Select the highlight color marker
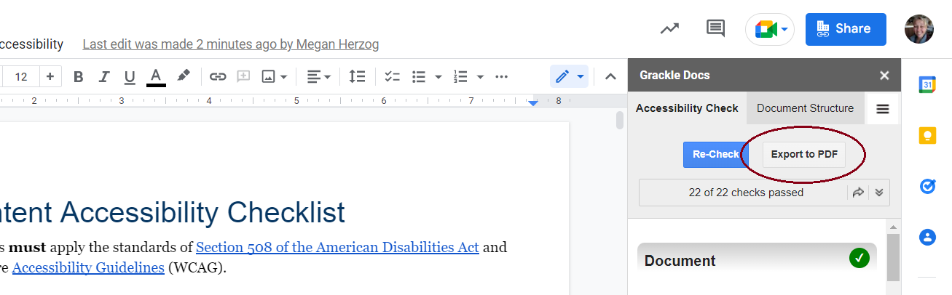This screenshot has width=952, height=295. [184, 76]
